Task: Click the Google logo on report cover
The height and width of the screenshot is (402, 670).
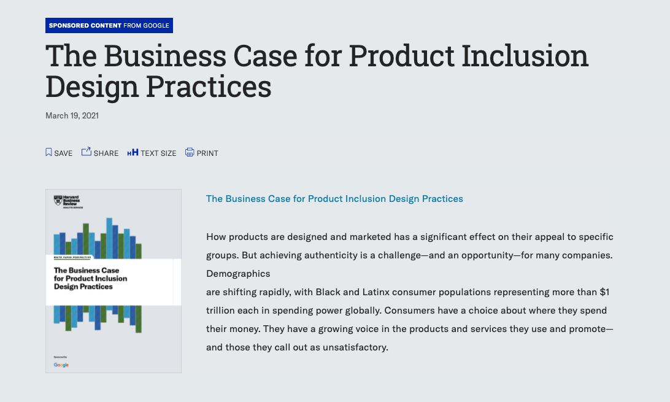Action: point(61,365)
